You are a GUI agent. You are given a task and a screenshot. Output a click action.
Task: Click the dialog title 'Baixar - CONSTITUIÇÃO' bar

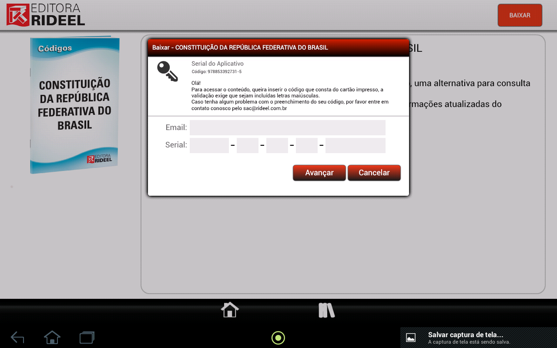coord(278,47)
